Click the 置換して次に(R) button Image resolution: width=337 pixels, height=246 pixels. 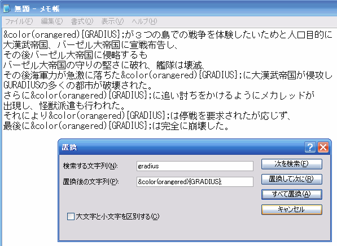tap(292, 179)
